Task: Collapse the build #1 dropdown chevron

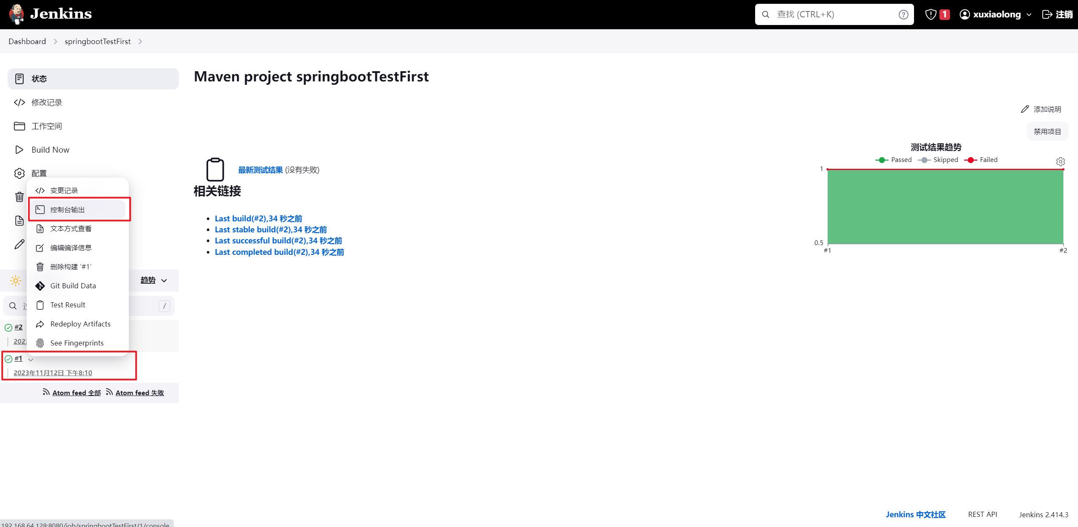Action: point(31,360)
